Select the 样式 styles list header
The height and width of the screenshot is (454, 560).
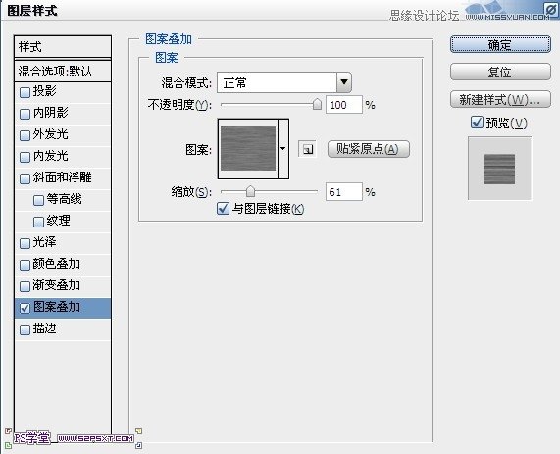[63, 47]
